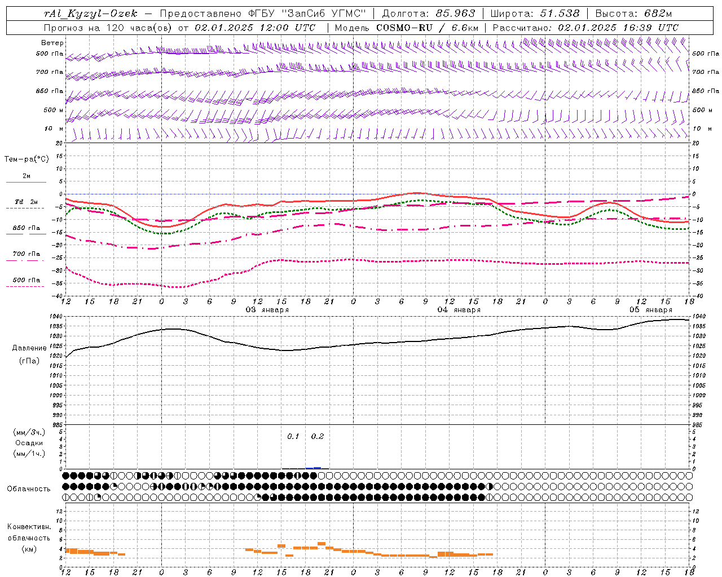Click the '05 января' date label
The width and height of the screenshot is (722, 577).
[650, 310]
